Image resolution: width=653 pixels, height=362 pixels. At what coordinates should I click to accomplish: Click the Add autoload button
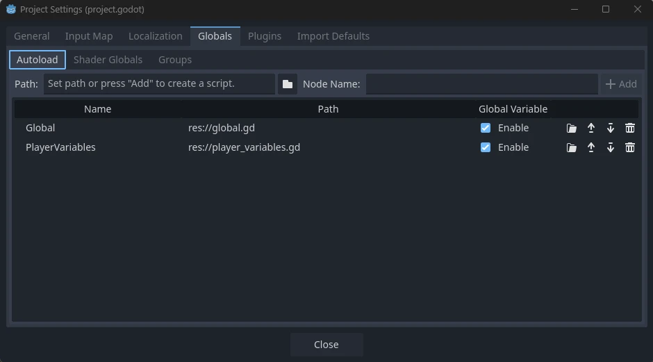621,84
